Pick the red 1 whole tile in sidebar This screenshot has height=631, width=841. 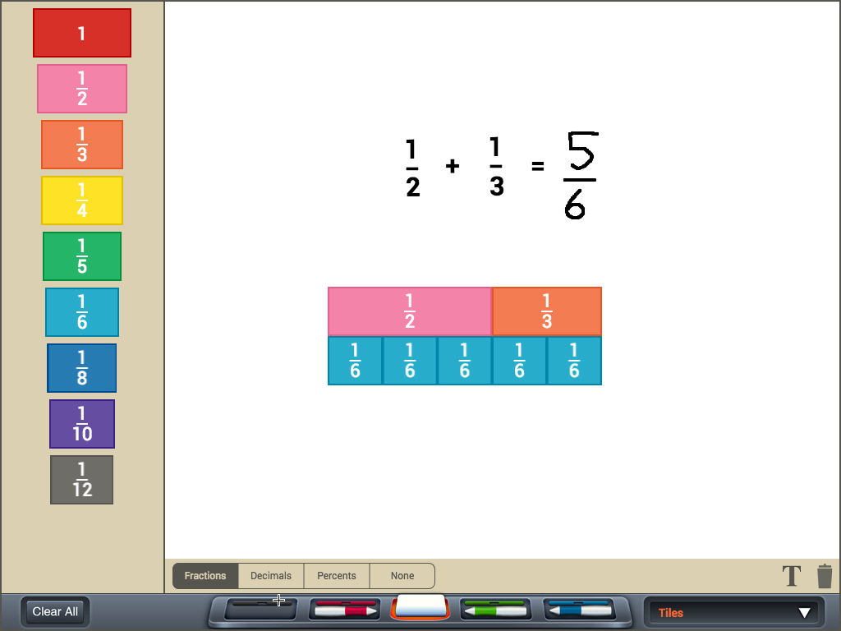82,33
